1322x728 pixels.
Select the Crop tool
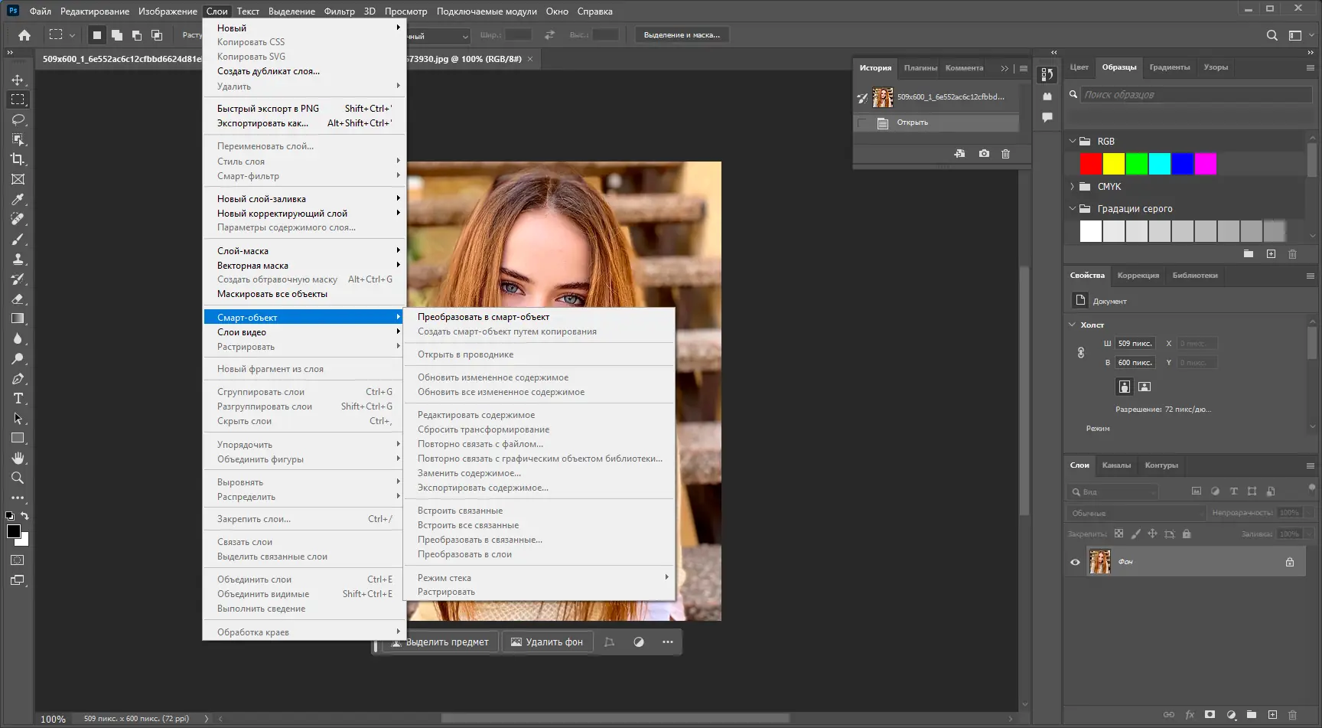point(18,159)
